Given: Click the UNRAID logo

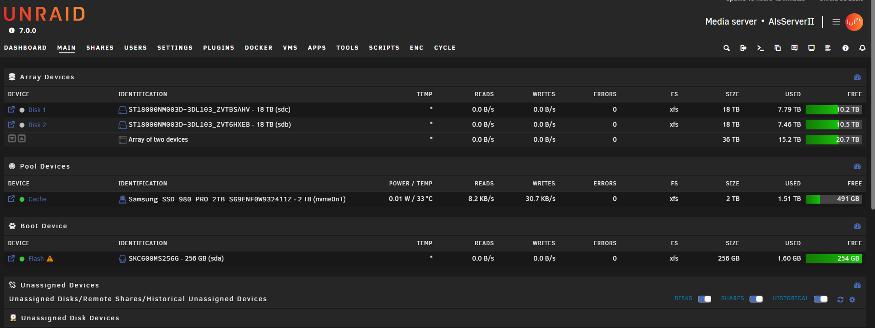Looking at the screenshot, I should tap(44, 14).
